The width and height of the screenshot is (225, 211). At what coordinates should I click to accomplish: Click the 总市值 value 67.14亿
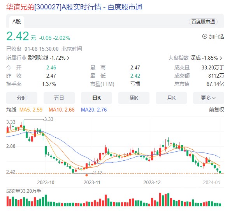(215, 84)
